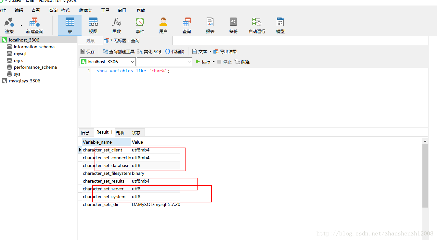Click the character_set_client cell

tap(107, 150)
